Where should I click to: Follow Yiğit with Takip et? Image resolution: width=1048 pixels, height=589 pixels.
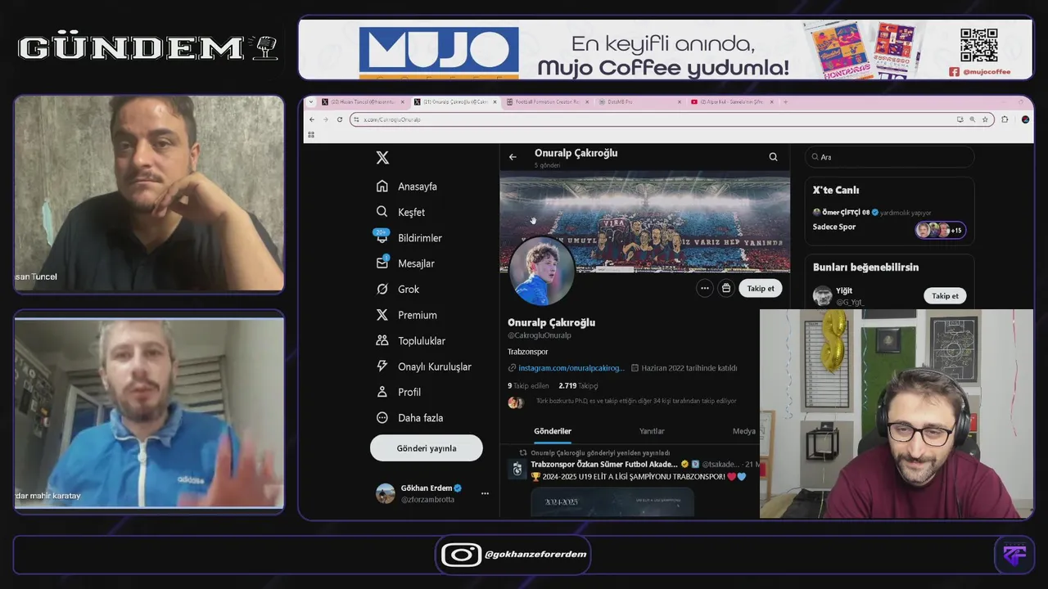(x=945, y=296)
